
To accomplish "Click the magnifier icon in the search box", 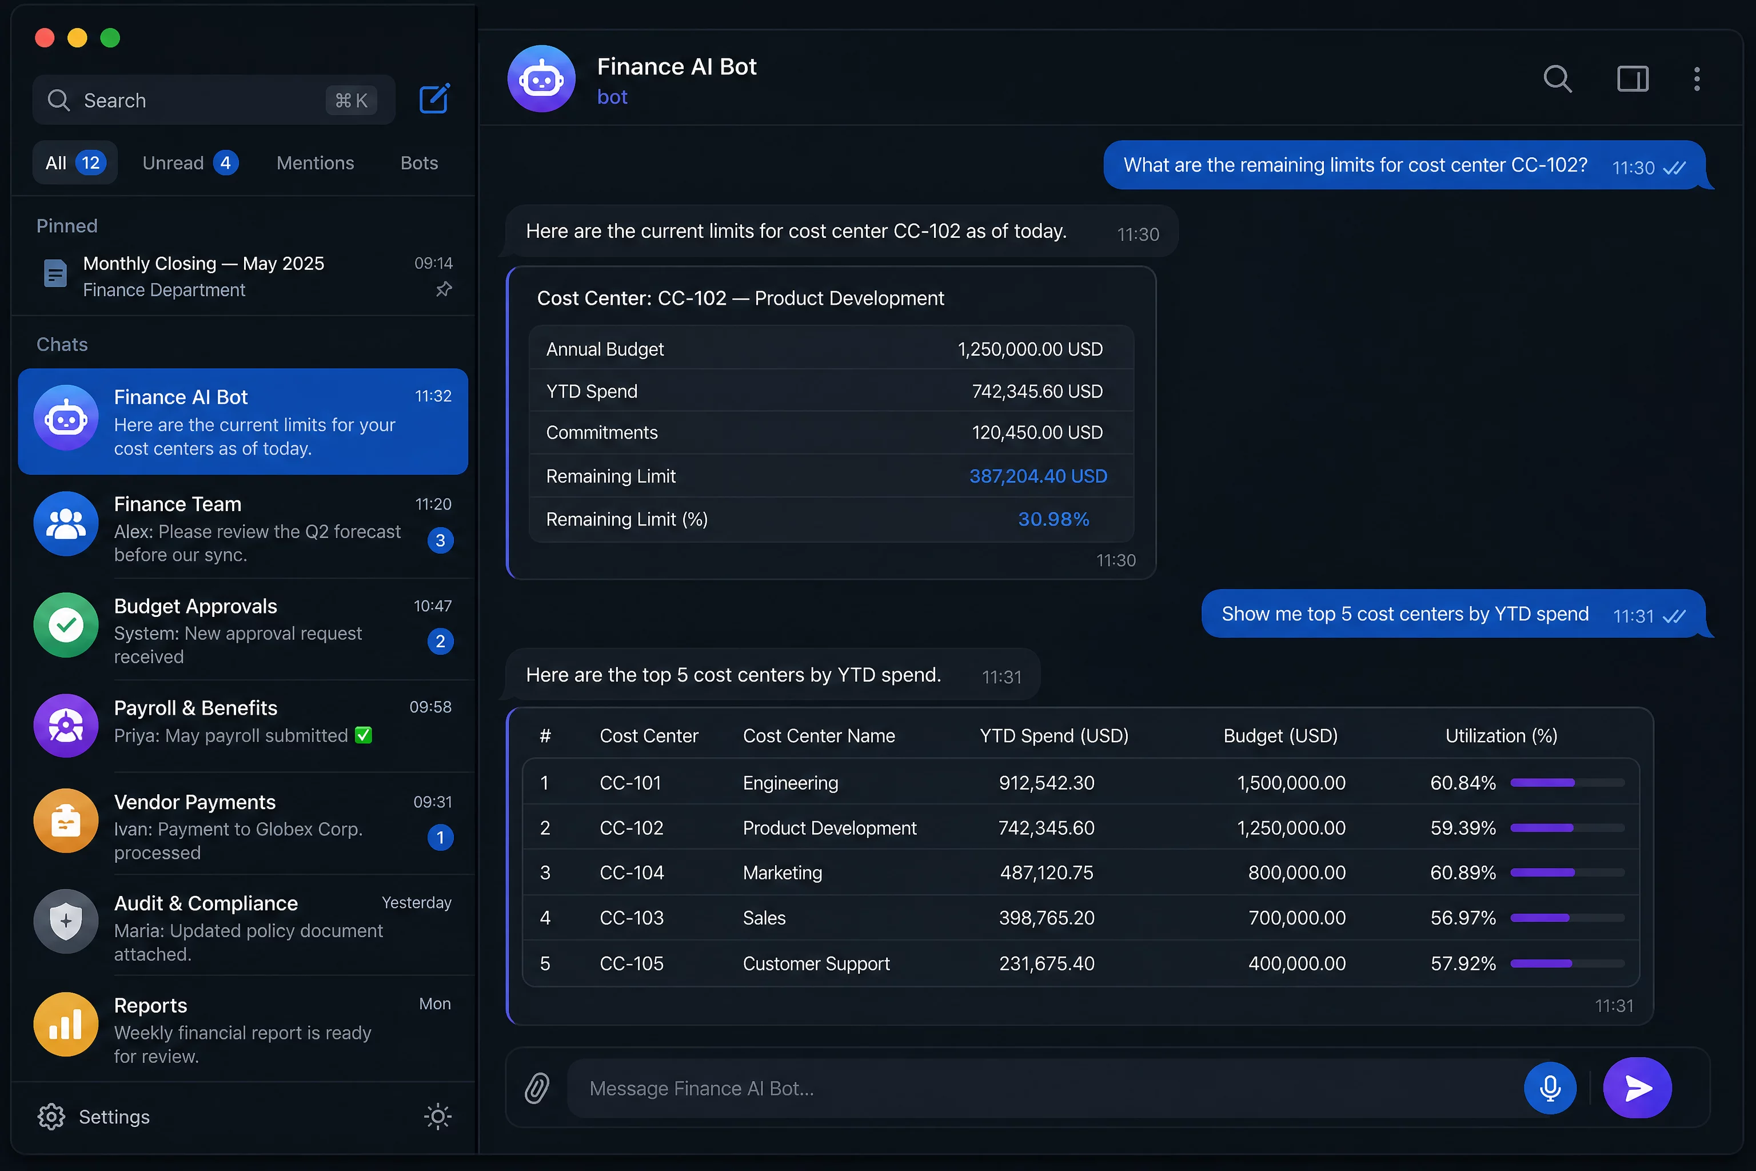I will click(x=58, y=100).
